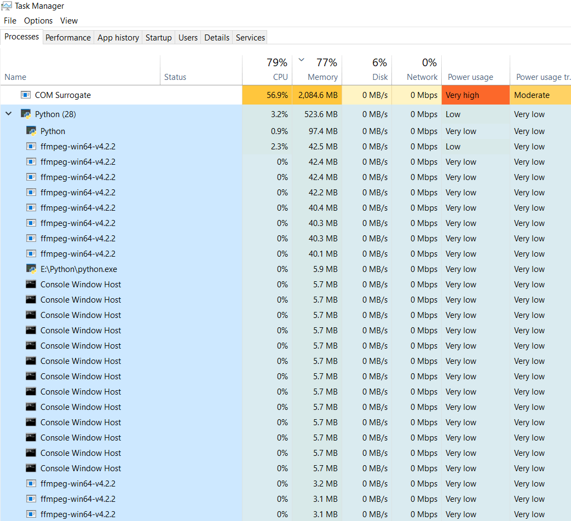Viewport: 571px width, 521px height.
Task: Collapse the Python (28) process group
Action: 9,114
